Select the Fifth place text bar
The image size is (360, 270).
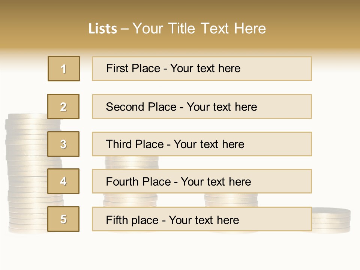202,219
